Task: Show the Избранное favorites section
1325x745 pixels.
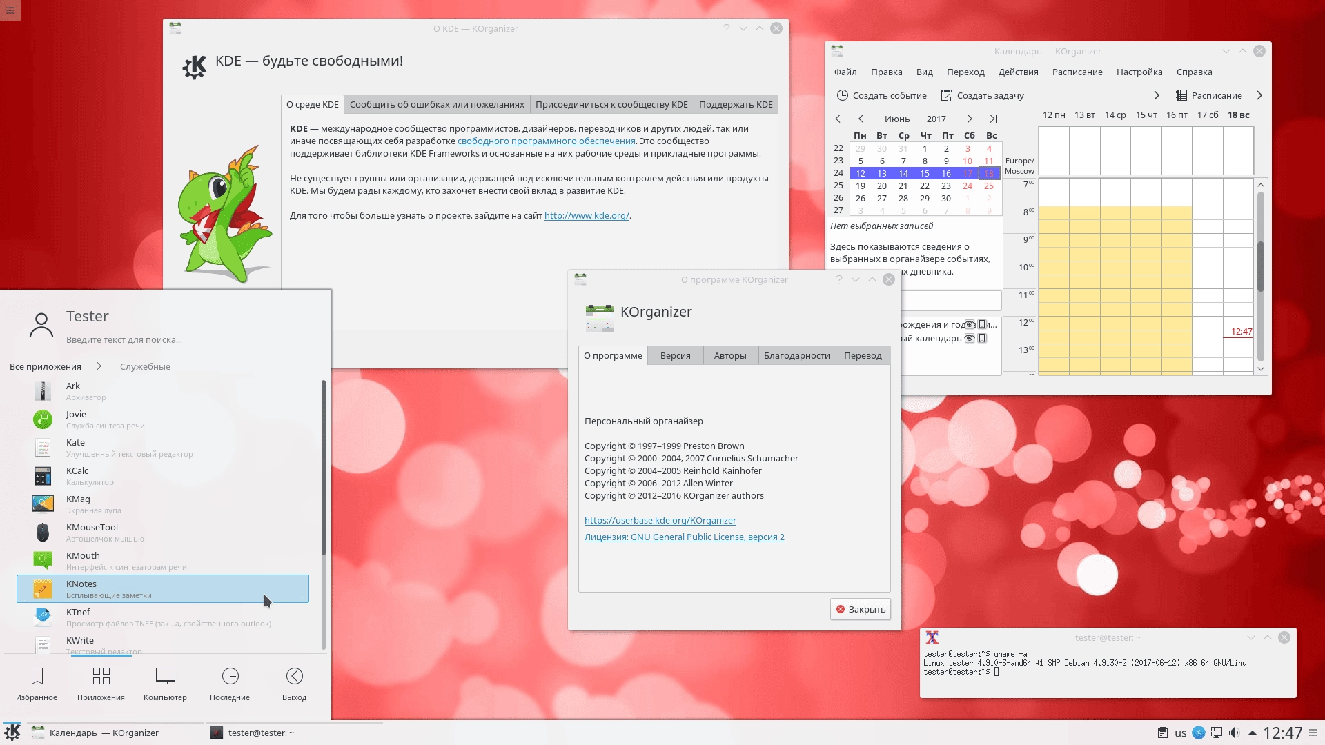Action: tap(37, 684)
